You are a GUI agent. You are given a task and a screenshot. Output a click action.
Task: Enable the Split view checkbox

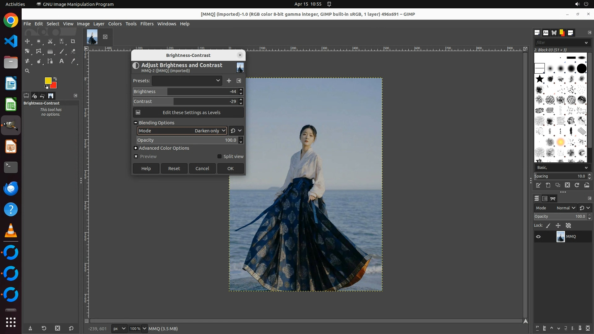(219, 156)
